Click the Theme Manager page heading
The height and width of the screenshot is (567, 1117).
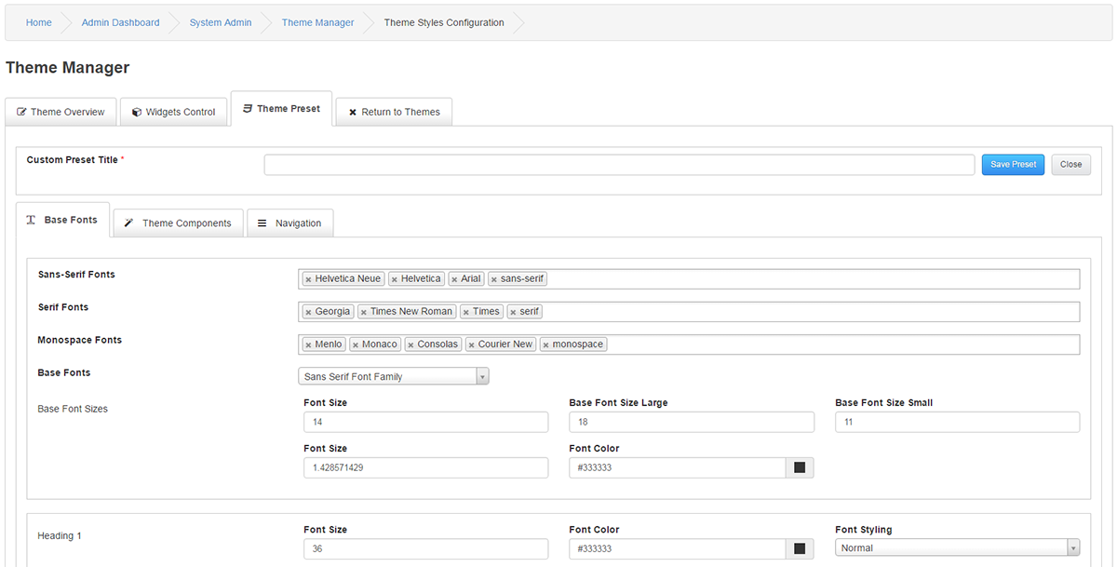tap(67, 68)
